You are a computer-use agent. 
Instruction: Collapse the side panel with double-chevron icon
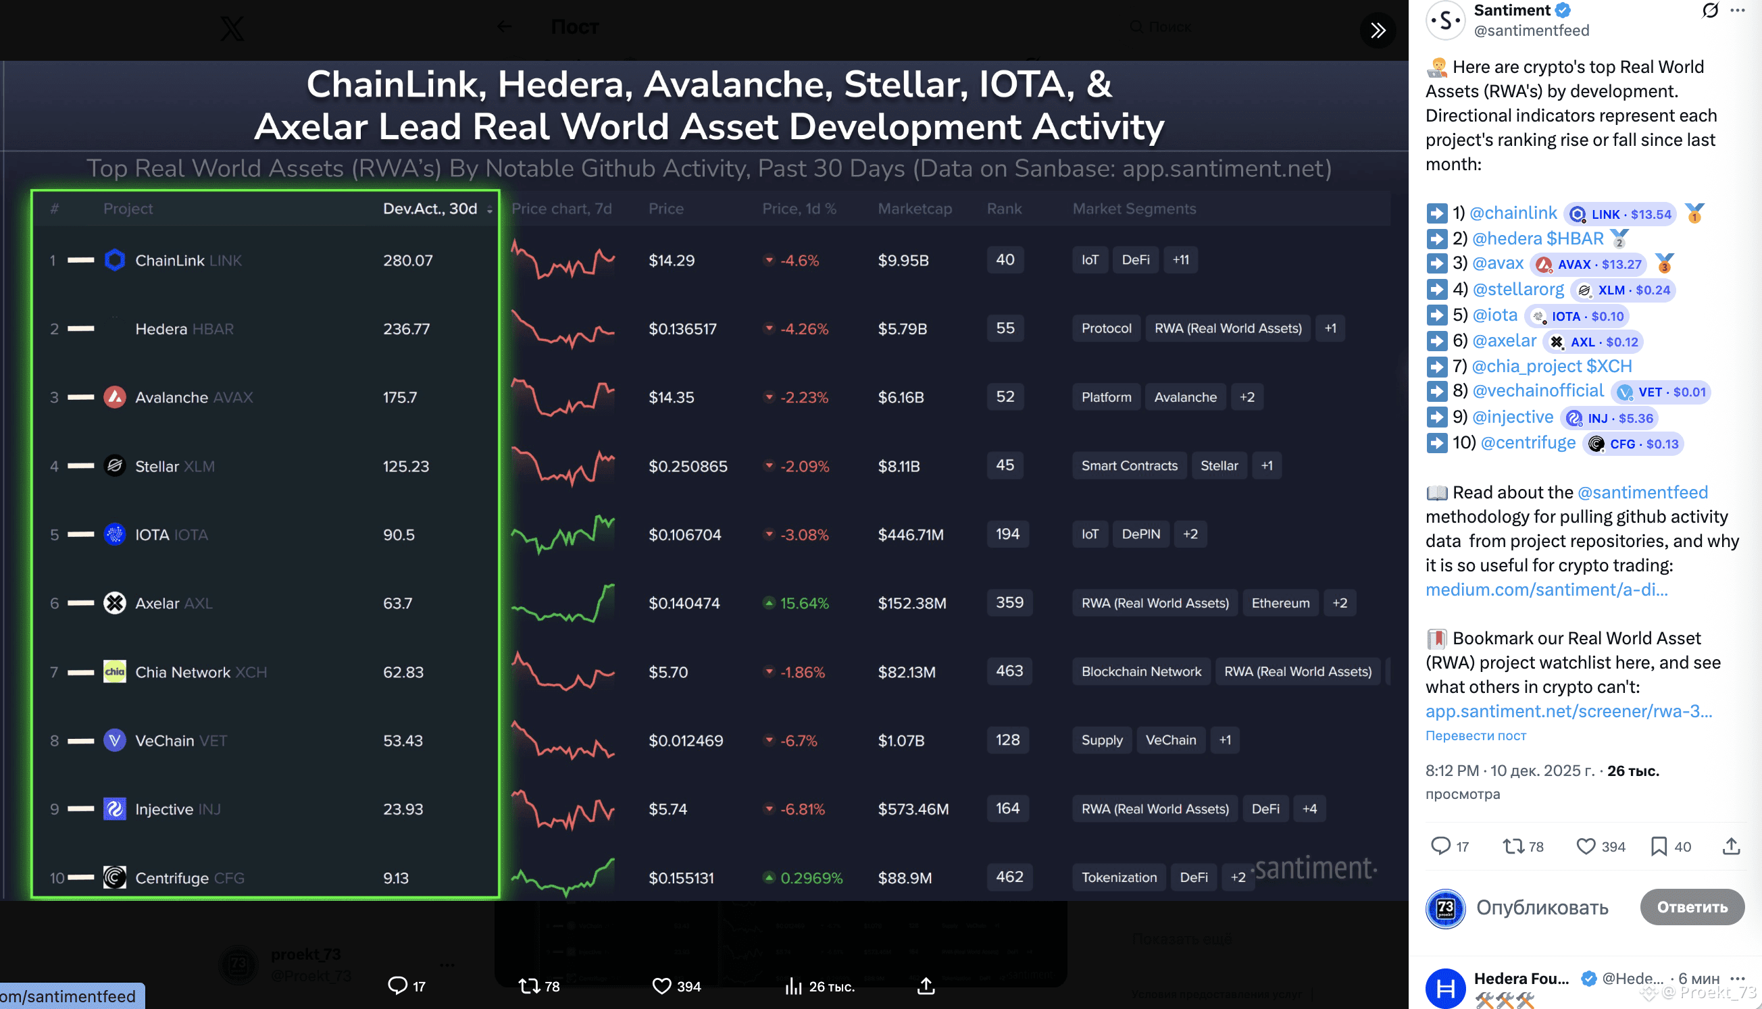tap(1378, 30)
